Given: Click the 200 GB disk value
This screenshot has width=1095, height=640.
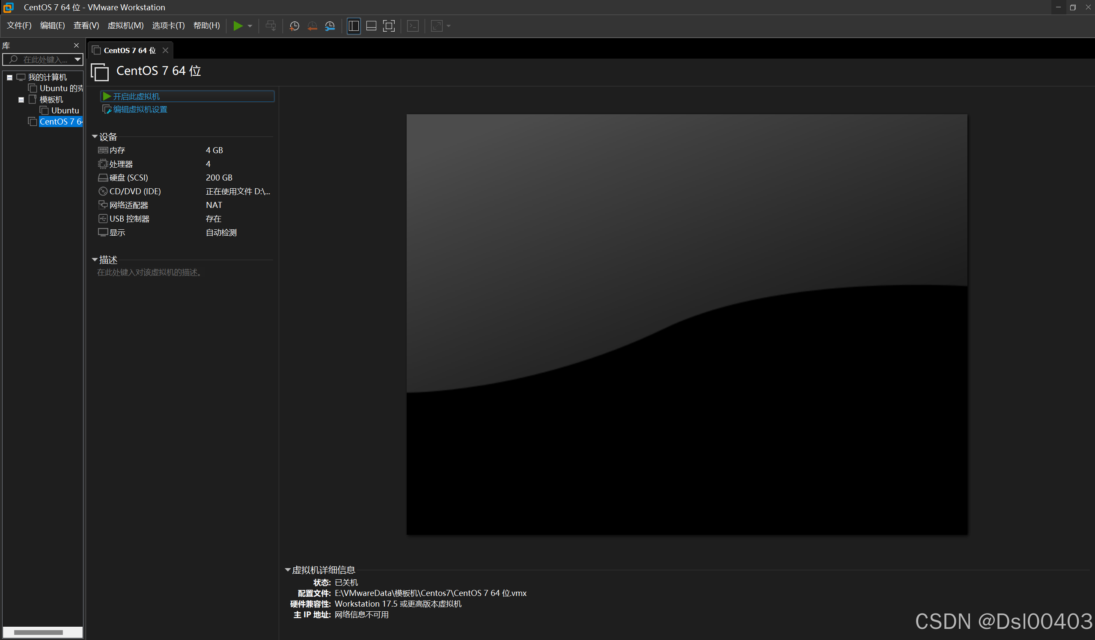Looking at the screenshot, I should [x=219, y=178].
